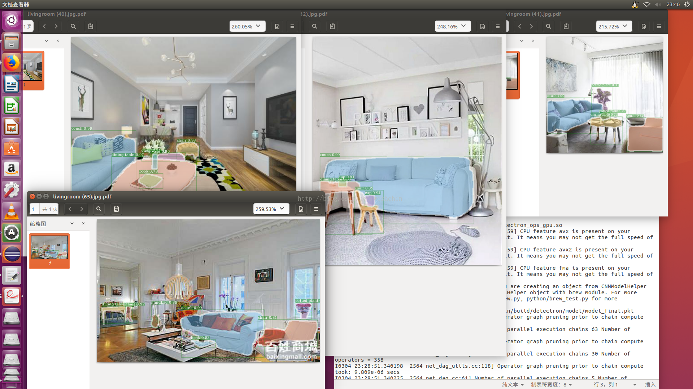Open Ubuntu Software from the dock
The width and height of the screenshot is (693, 389).
coord(12,148)
